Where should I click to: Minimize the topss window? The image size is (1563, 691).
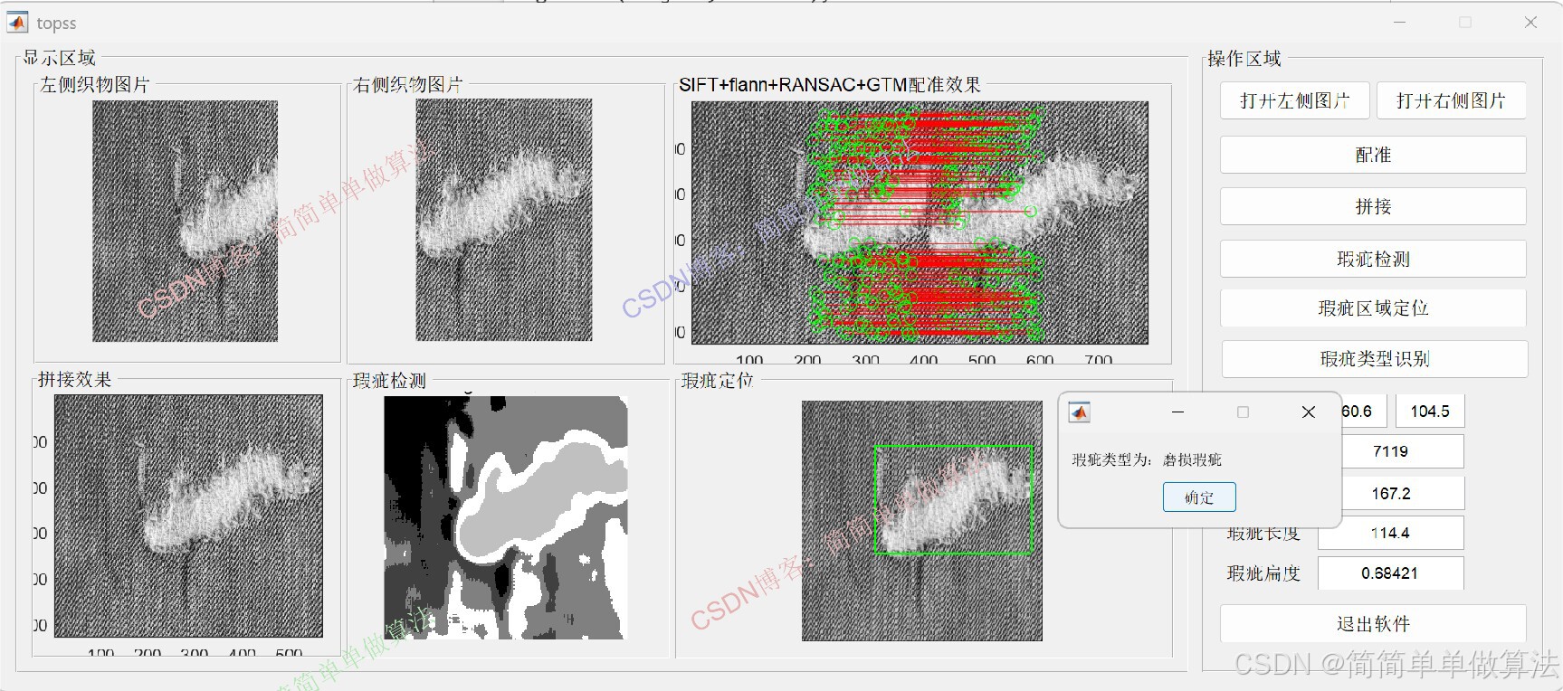click(1400, 23)
